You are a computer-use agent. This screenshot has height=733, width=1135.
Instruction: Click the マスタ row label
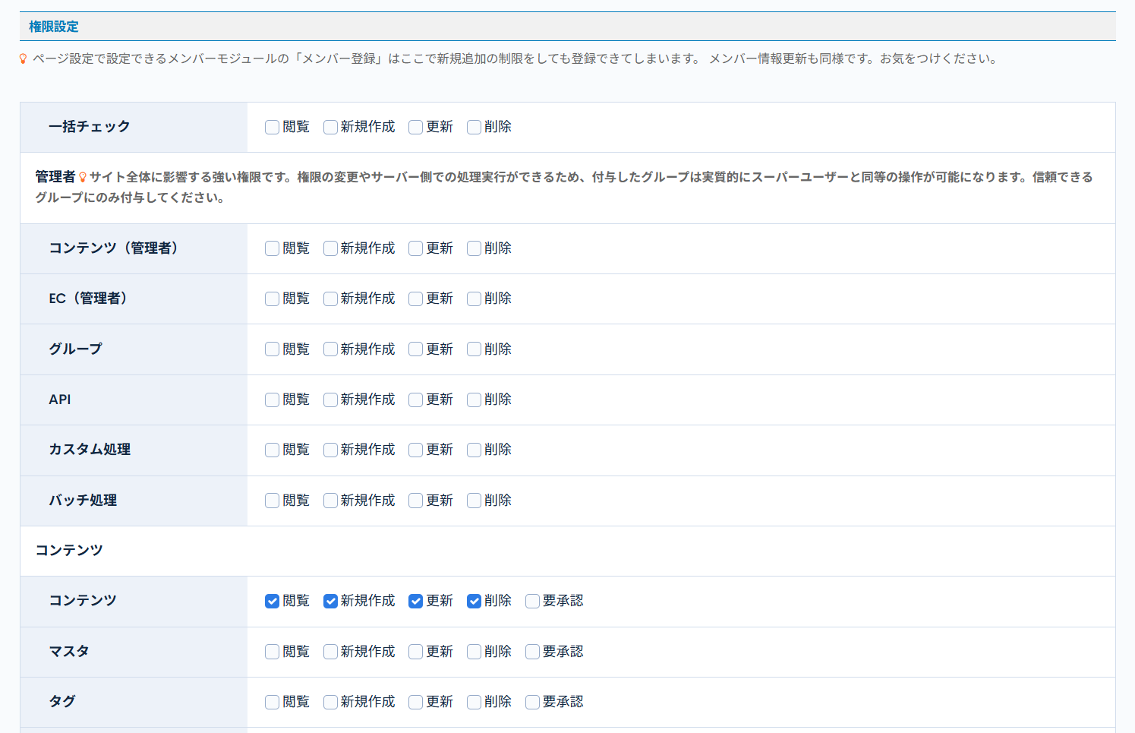[69, 652]
